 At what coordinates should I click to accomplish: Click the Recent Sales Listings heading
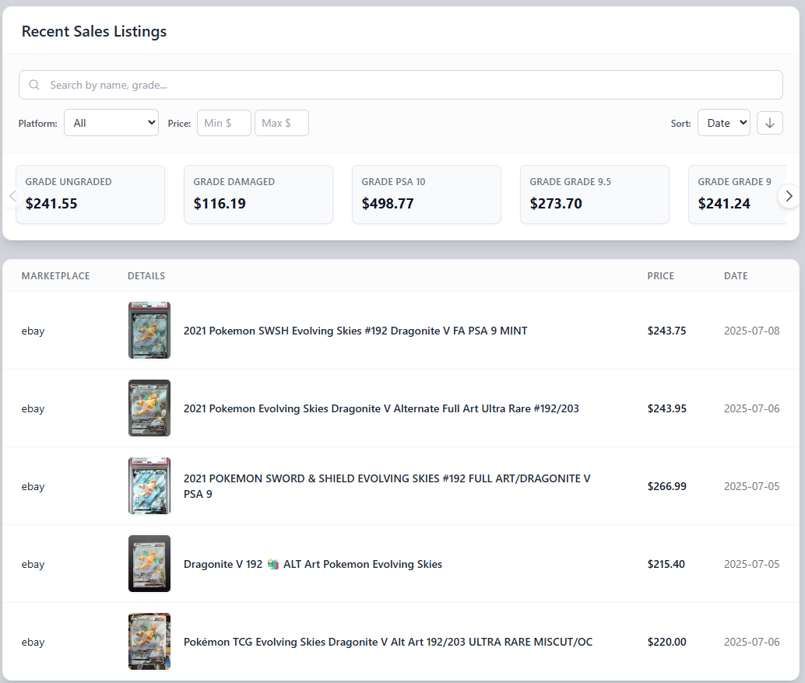[x=94, y=31]
